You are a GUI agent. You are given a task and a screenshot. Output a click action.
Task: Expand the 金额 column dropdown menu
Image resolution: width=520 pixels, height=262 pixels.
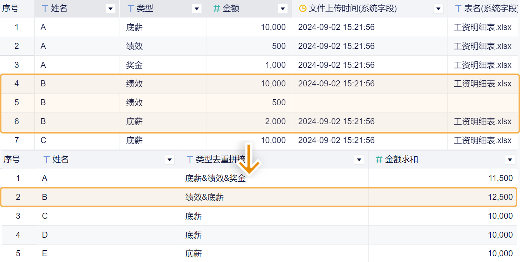click(282, 9)
